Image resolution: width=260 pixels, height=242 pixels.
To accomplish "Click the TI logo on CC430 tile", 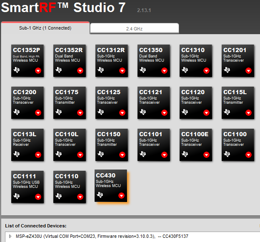I will point(100,195).
